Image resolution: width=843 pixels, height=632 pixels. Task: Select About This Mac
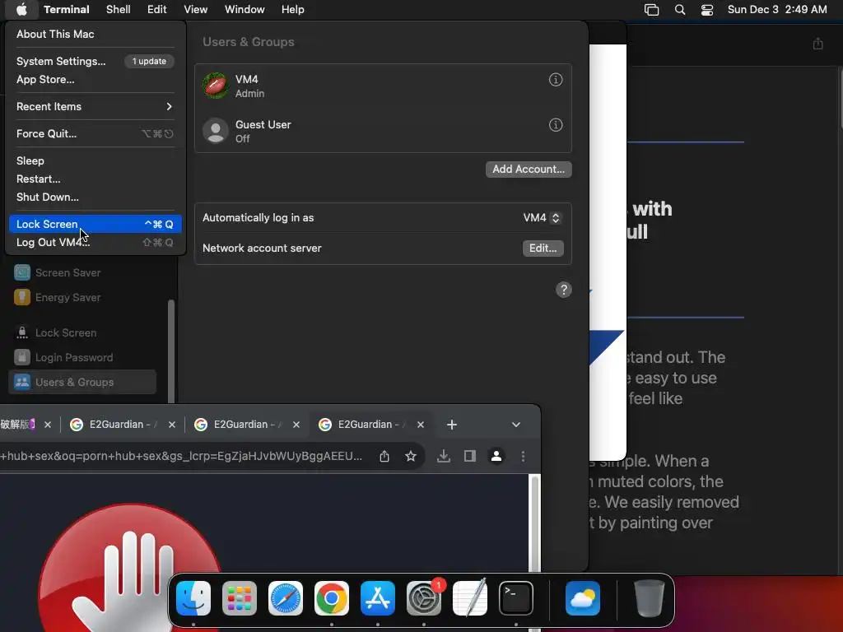(95, 34)
